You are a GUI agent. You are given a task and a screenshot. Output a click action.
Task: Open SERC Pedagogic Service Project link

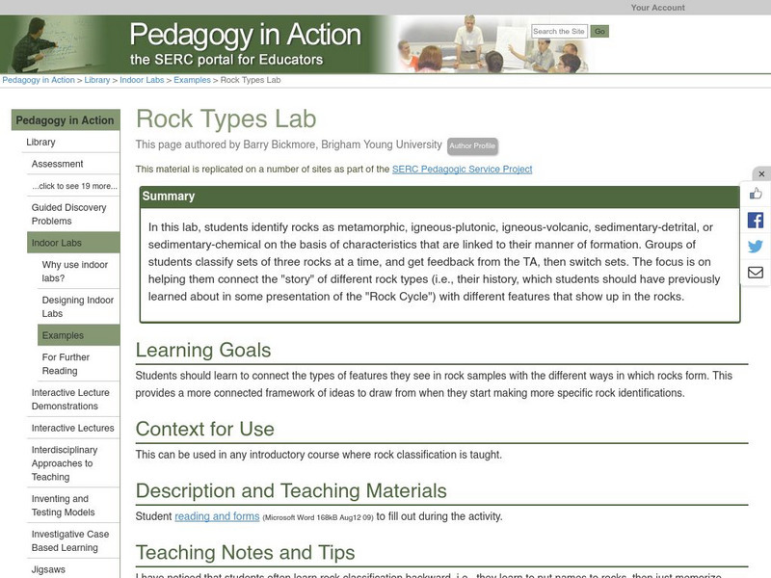pyautogui.click(x=462, y=170)
